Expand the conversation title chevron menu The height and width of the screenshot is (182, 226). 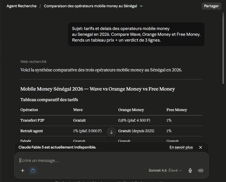point(141,6)
